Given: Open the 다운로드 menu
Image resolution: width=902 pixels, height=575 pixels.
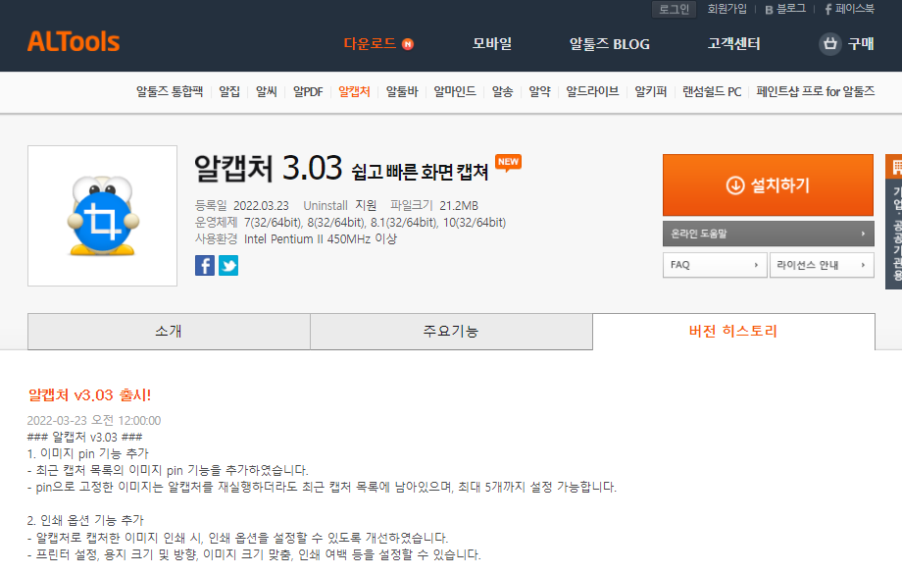Looking at the screenshot, I should (x=370, y=44).
